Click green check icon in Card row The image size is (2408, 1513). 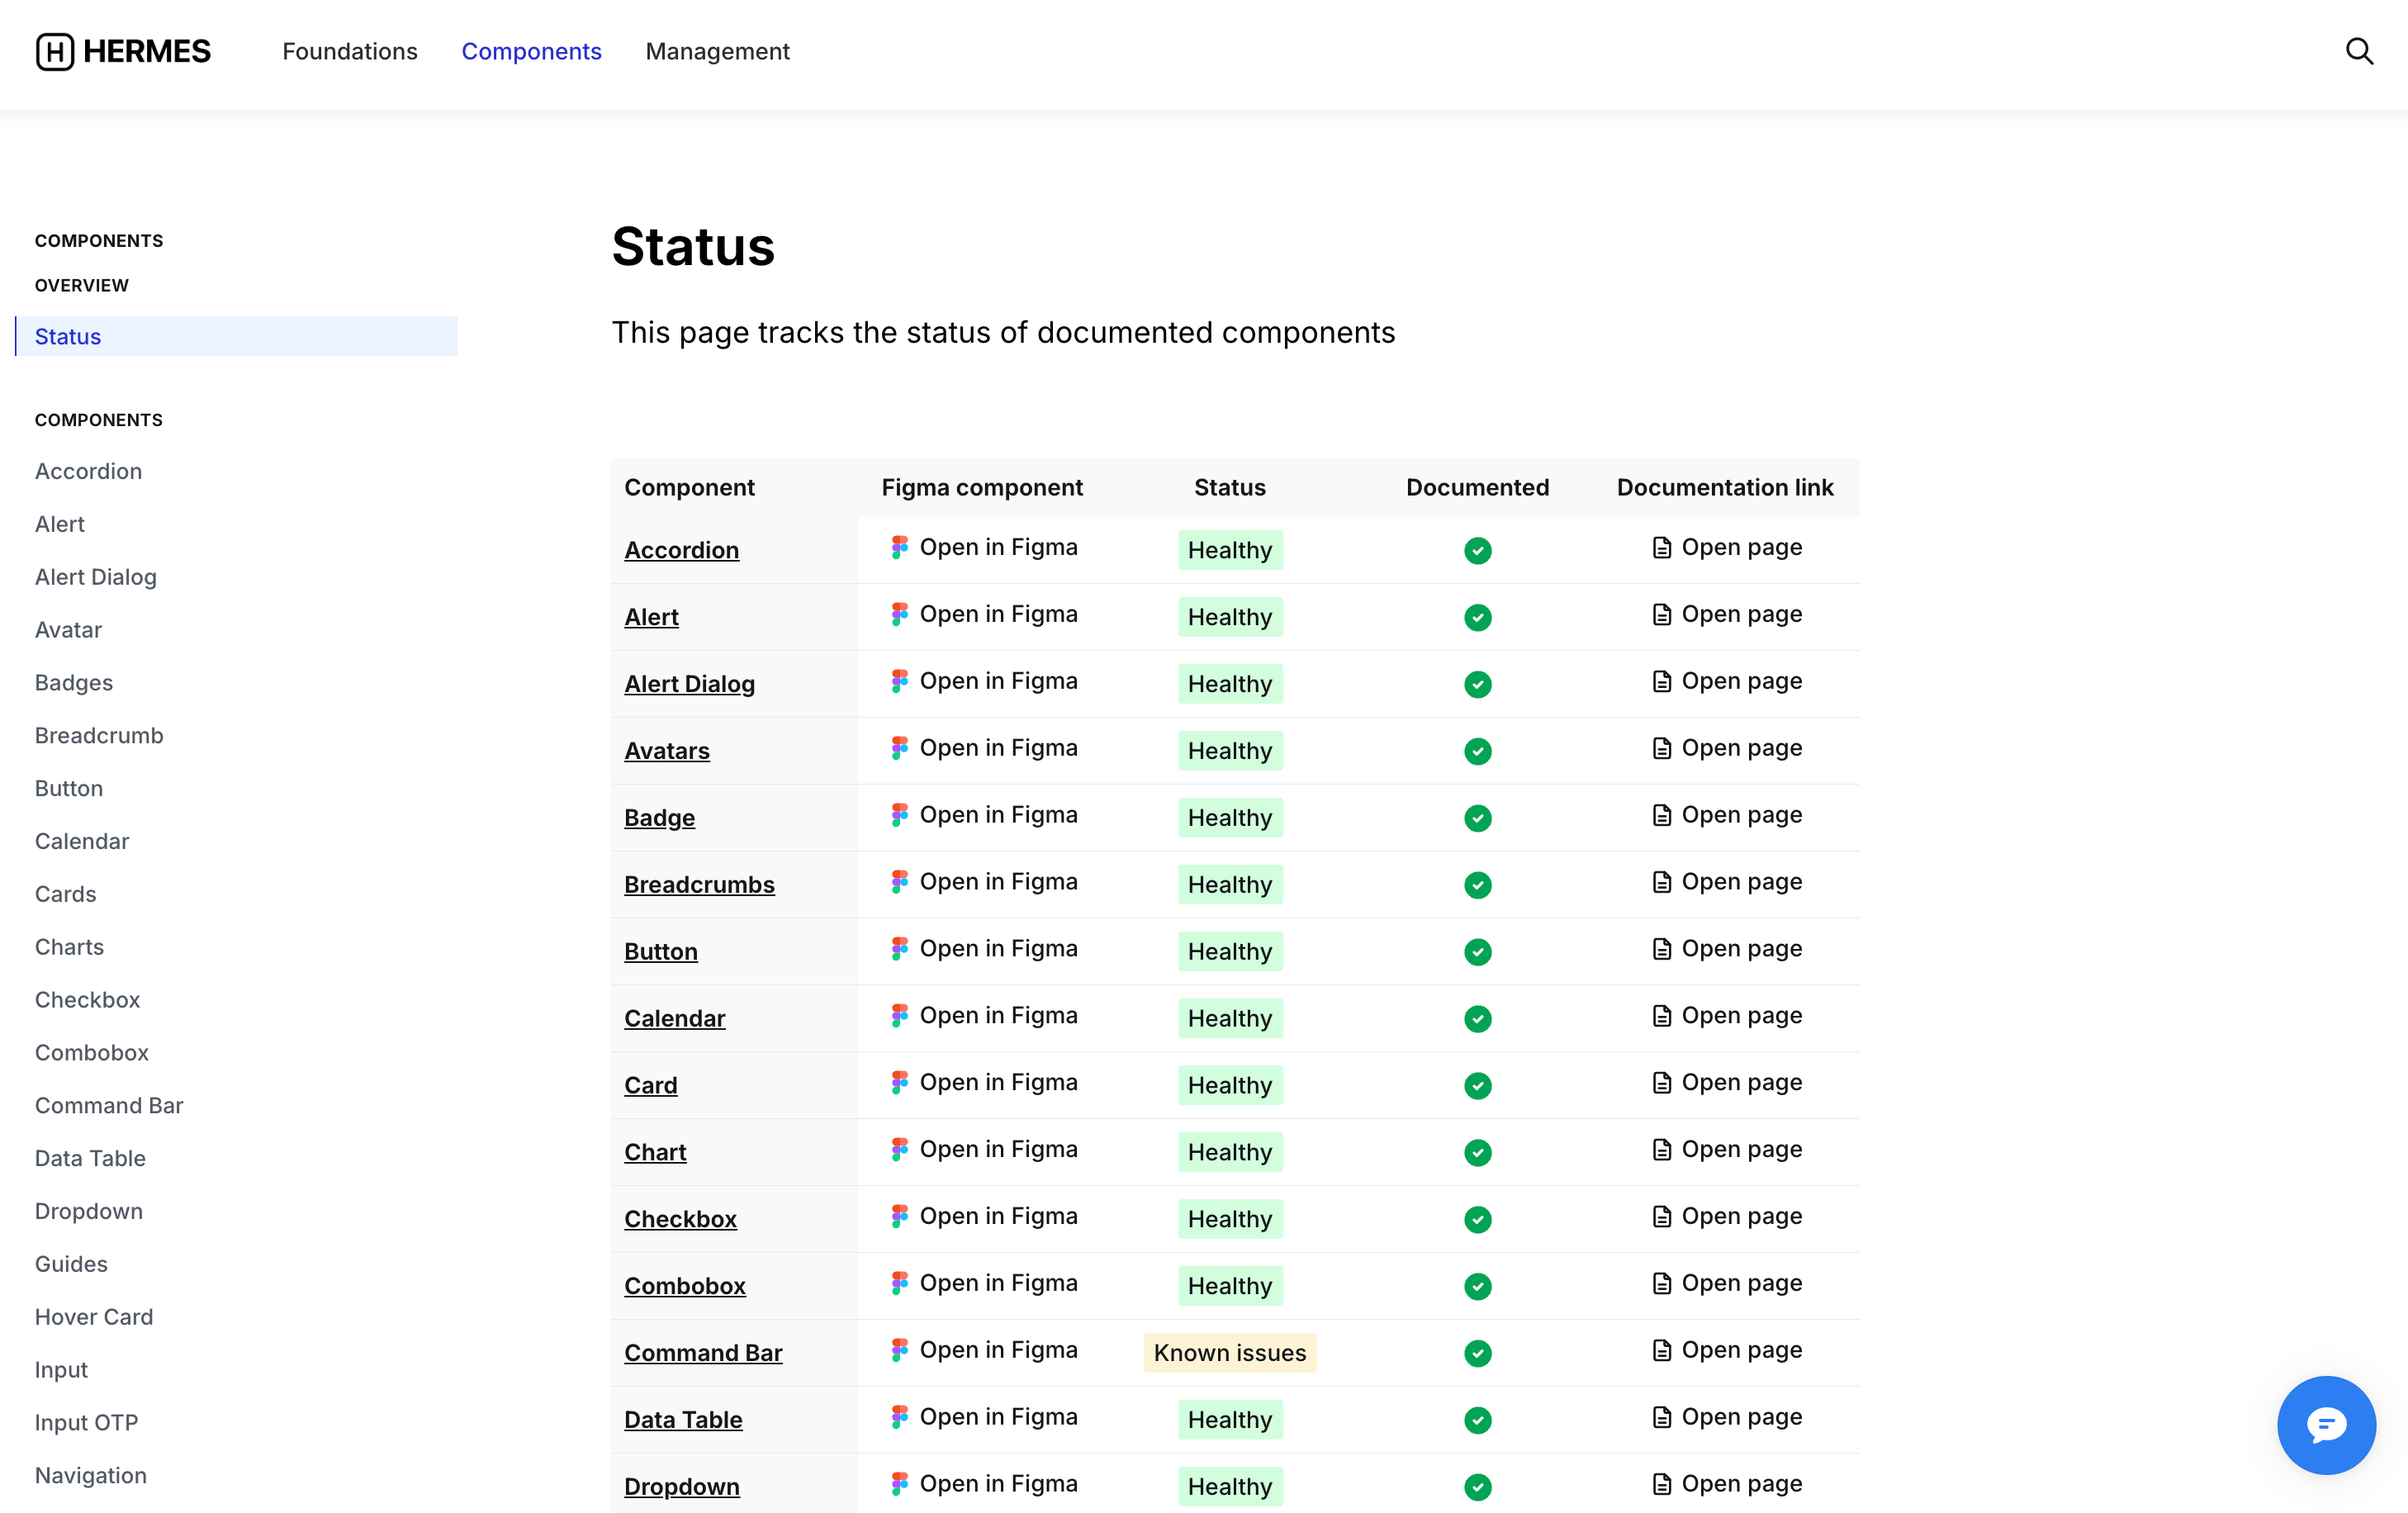[x=1477, y=1085]
